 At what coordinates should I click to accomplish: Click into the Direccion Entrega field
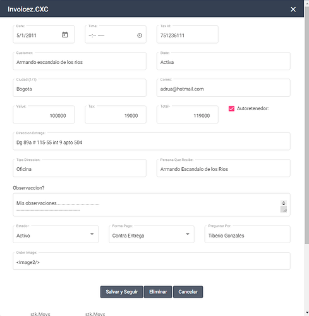tap(152, 141)
